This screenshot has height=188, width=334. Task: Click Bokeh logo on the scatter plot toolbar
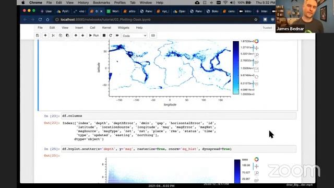pyautogui.click(x=256, y=159)
